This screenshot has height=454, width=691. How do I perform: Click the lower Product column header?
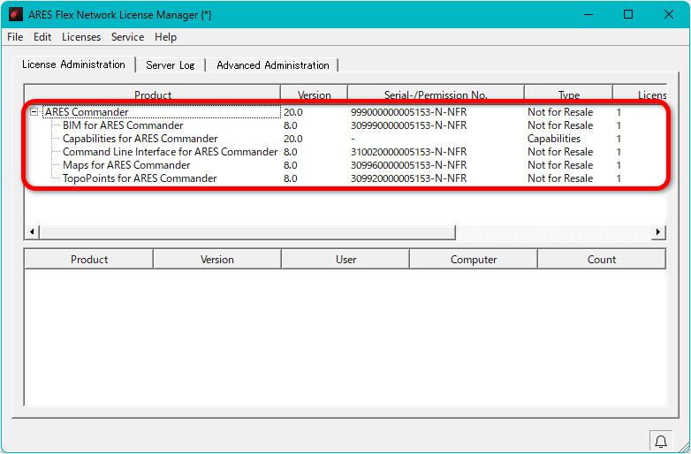coord(89,260)
